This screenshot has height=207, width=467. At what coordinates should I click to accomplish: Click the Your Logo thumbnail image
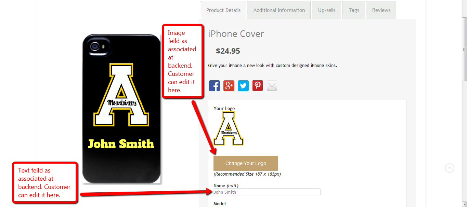click(x=228, y=129)
